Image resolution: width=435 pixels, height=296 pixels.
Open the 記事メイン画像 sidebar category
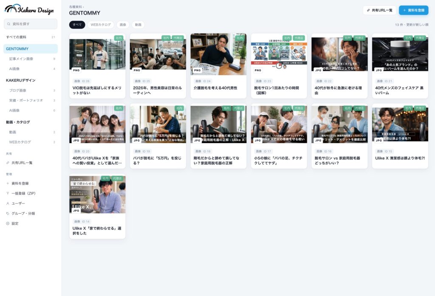pyautogui.click(x=31, y=59)
